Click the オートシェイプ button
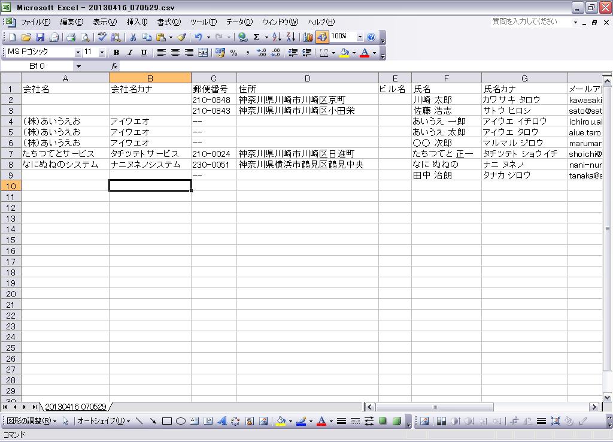This screenshot has height=442, width=613. (102, 421)
